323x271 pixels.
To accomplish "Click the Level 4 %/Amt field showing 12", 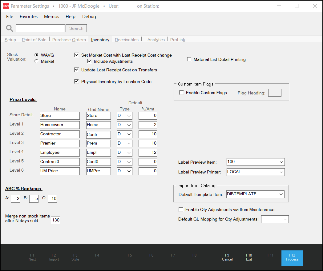I will [x=148, y=153].
